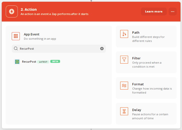
Task: Click 'Build different steps for different rules' text
Action: (x=148, y=39)
